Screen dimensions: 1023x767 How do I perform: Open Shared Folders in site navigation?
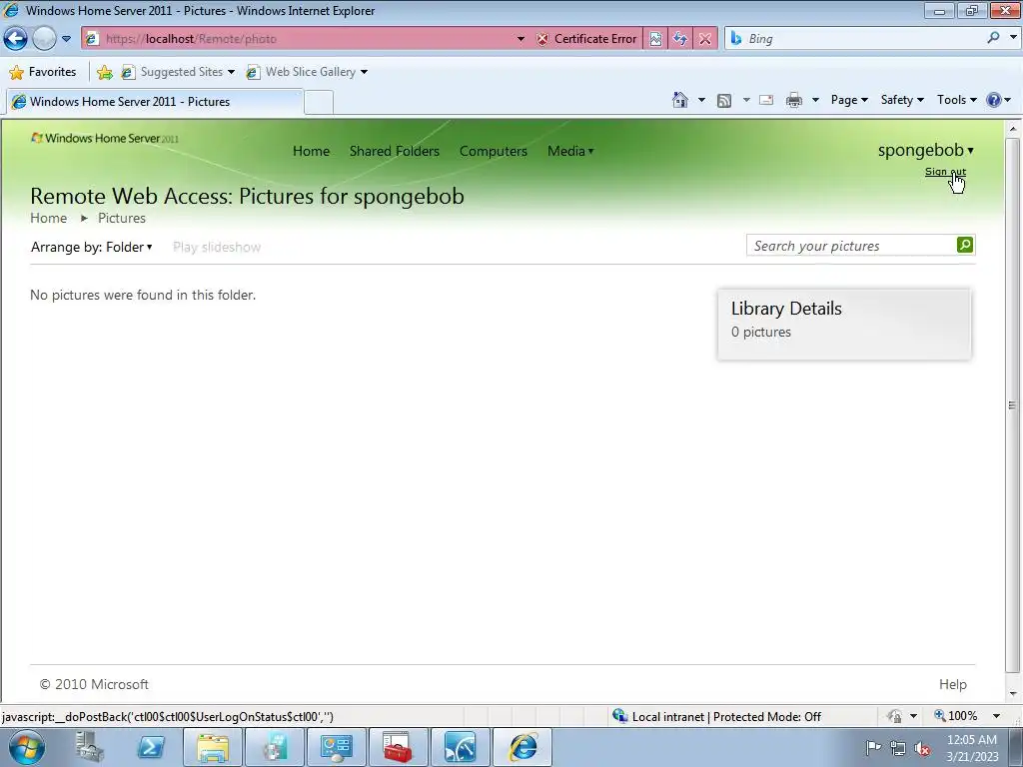point(394,151)
